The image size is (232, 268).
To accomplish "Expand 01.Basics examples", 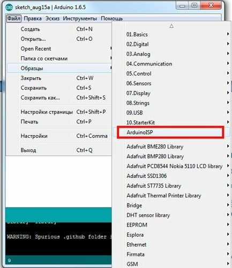I will (x=171, y=34).
